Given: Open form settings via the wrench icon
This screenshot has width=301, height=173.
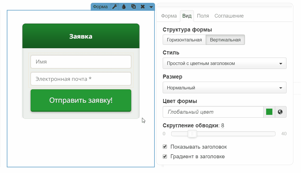Looking at the screenshot, I should click(114, 7).
